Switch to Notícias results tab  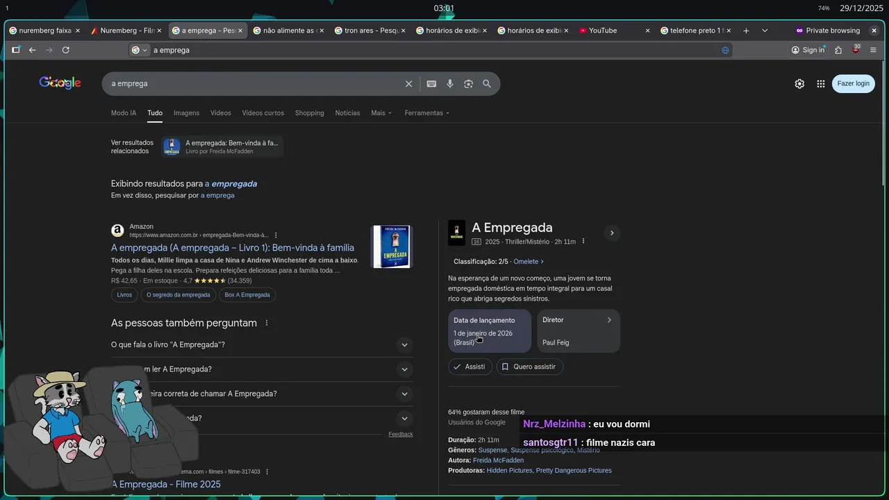(x=347, y=113)
